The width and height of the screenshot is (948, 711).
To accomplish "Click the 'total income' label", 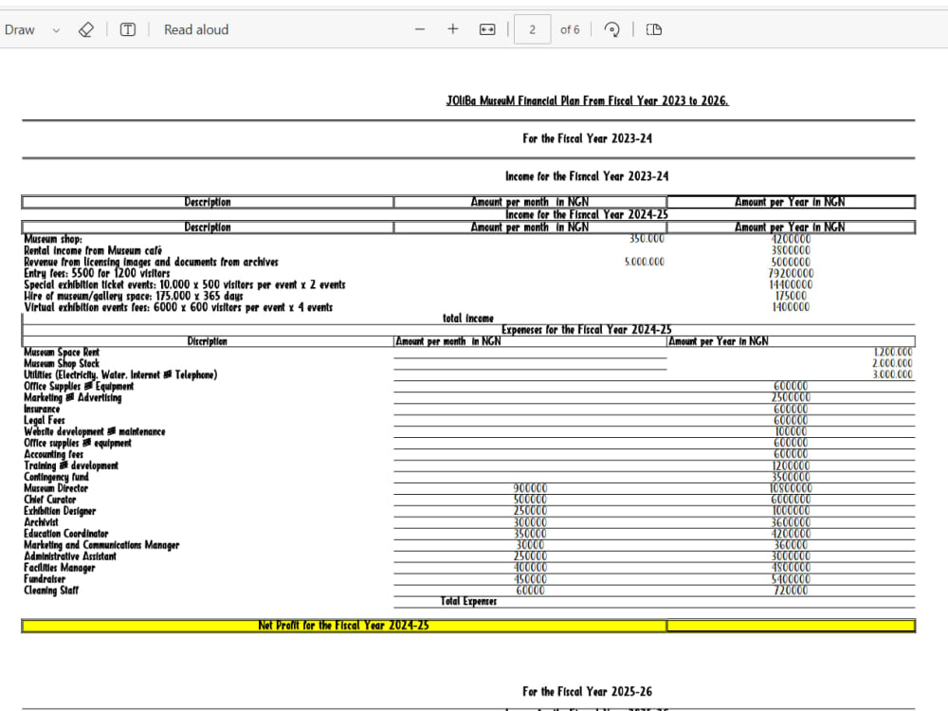I will [468, 318].
